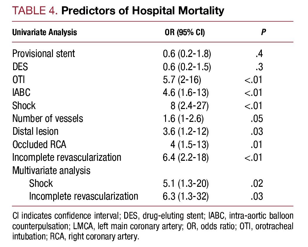Viewport: 308px width, 247px height.
Task: Click the "Multivariate analysis" subheading
Action: click(x=51, y=170)
